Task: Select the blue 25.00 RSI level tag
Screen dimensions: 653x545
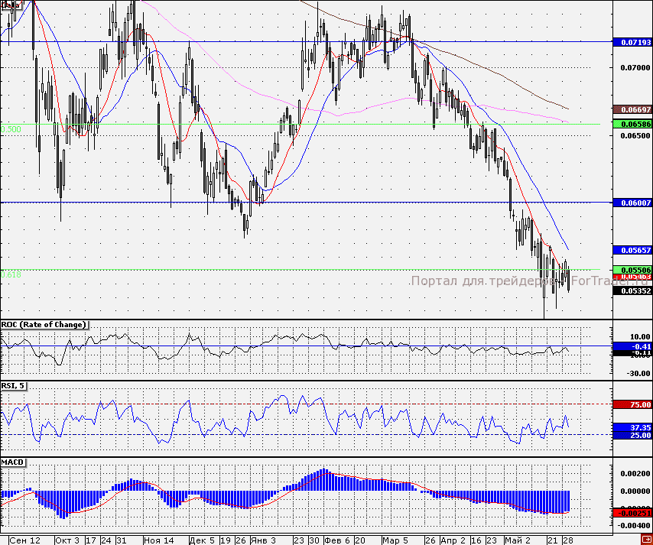Action: pos(632,435)
